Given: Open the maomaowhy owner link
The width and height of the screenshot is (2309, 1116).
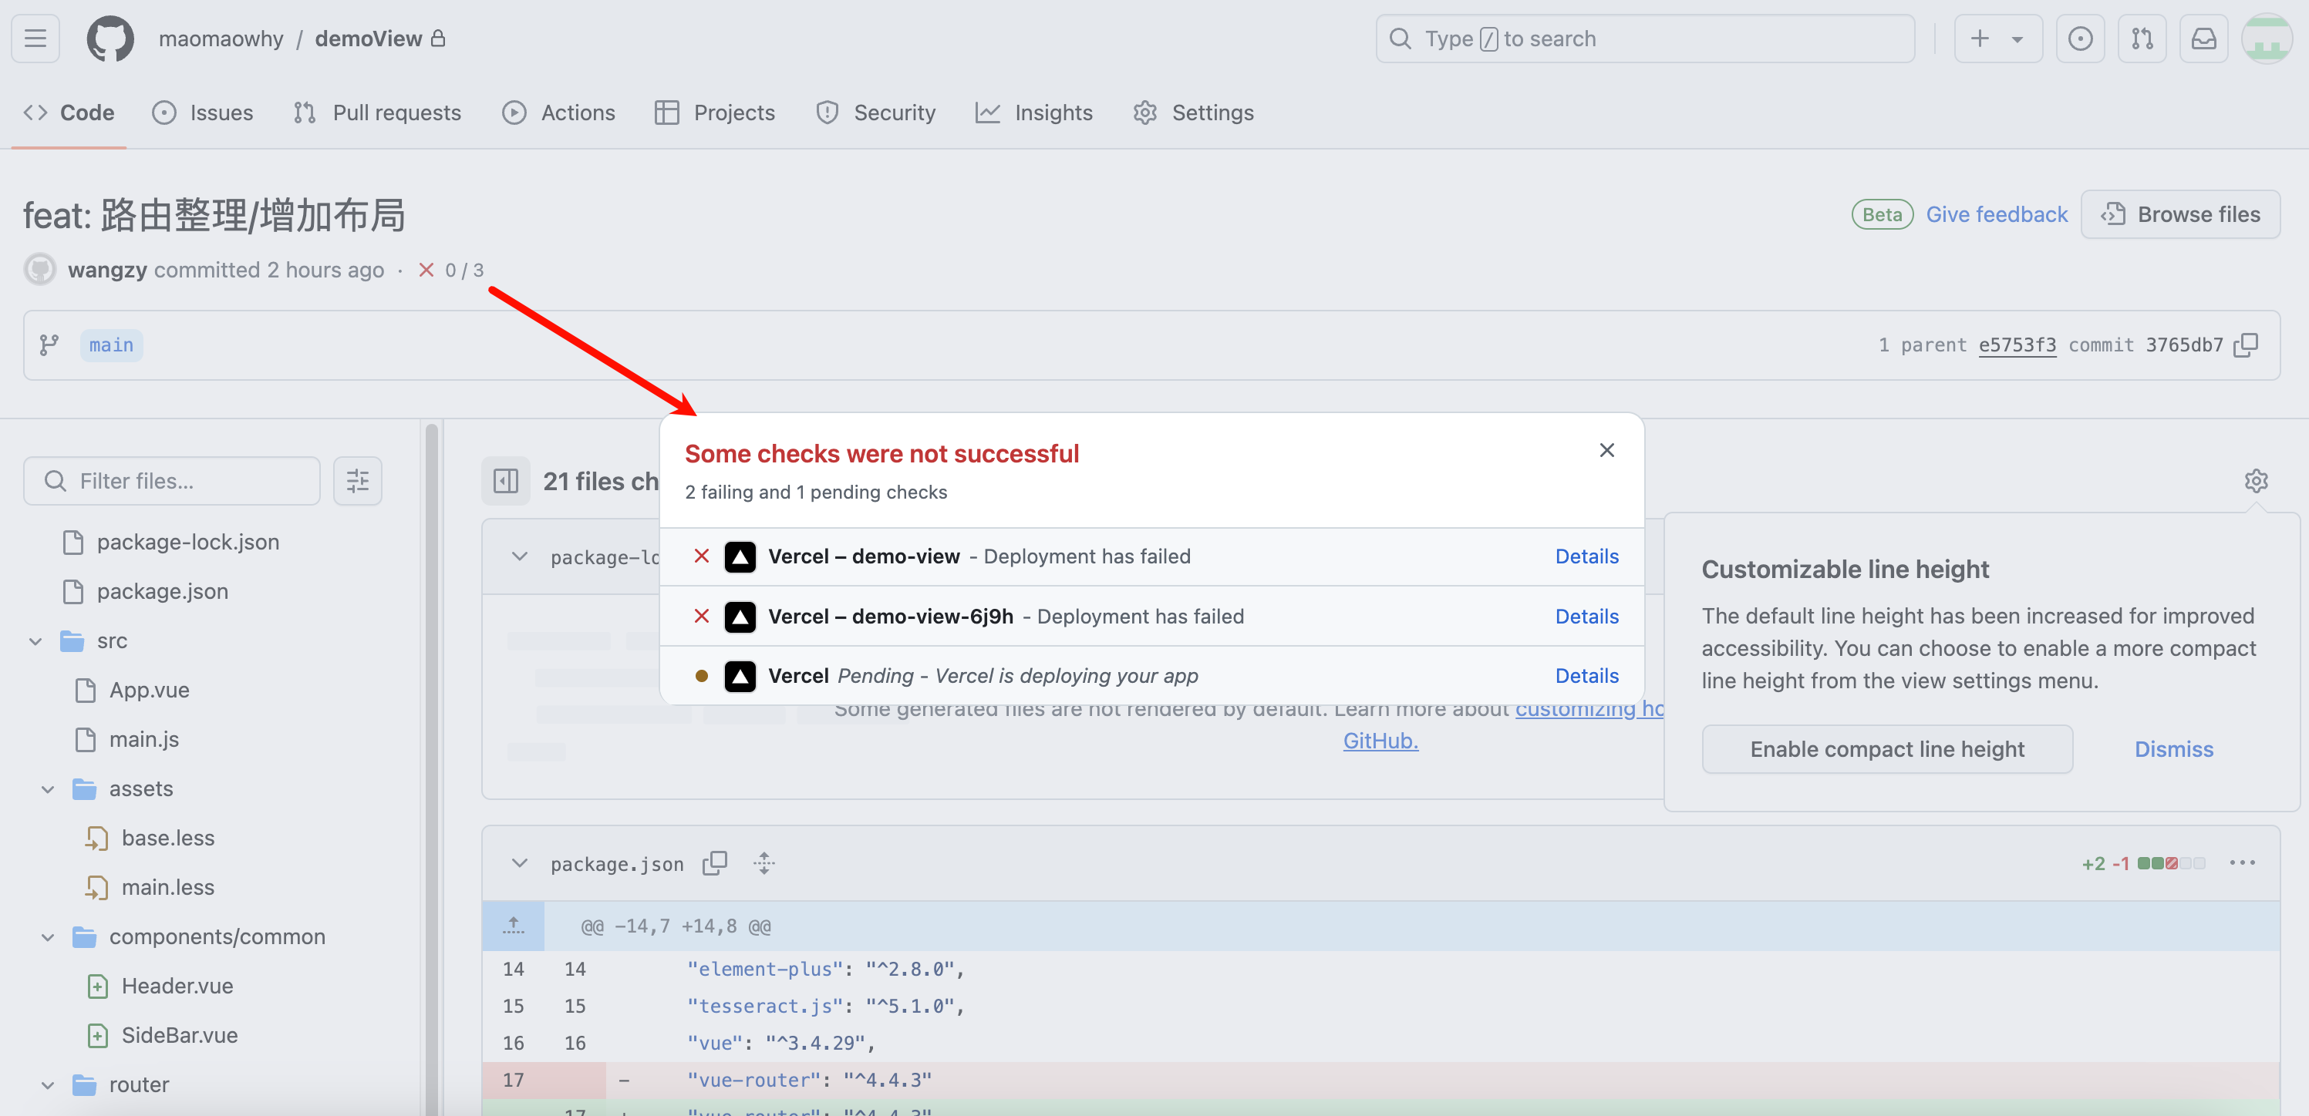Looking at the screenshot, I should (x=221, y=39).
